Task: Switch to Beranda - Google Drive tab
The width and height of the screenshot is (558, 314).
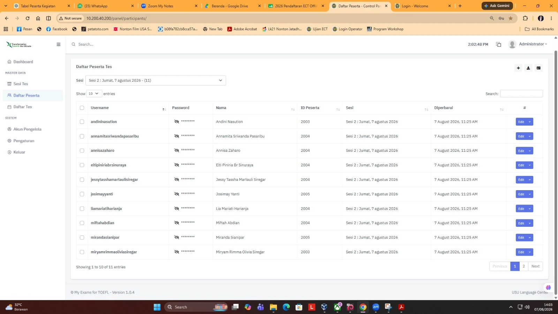Action: click(x=232, y=6)
